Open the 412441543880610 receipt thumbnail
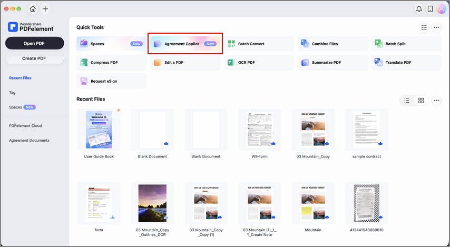450x247 pixels. point(367,203)
